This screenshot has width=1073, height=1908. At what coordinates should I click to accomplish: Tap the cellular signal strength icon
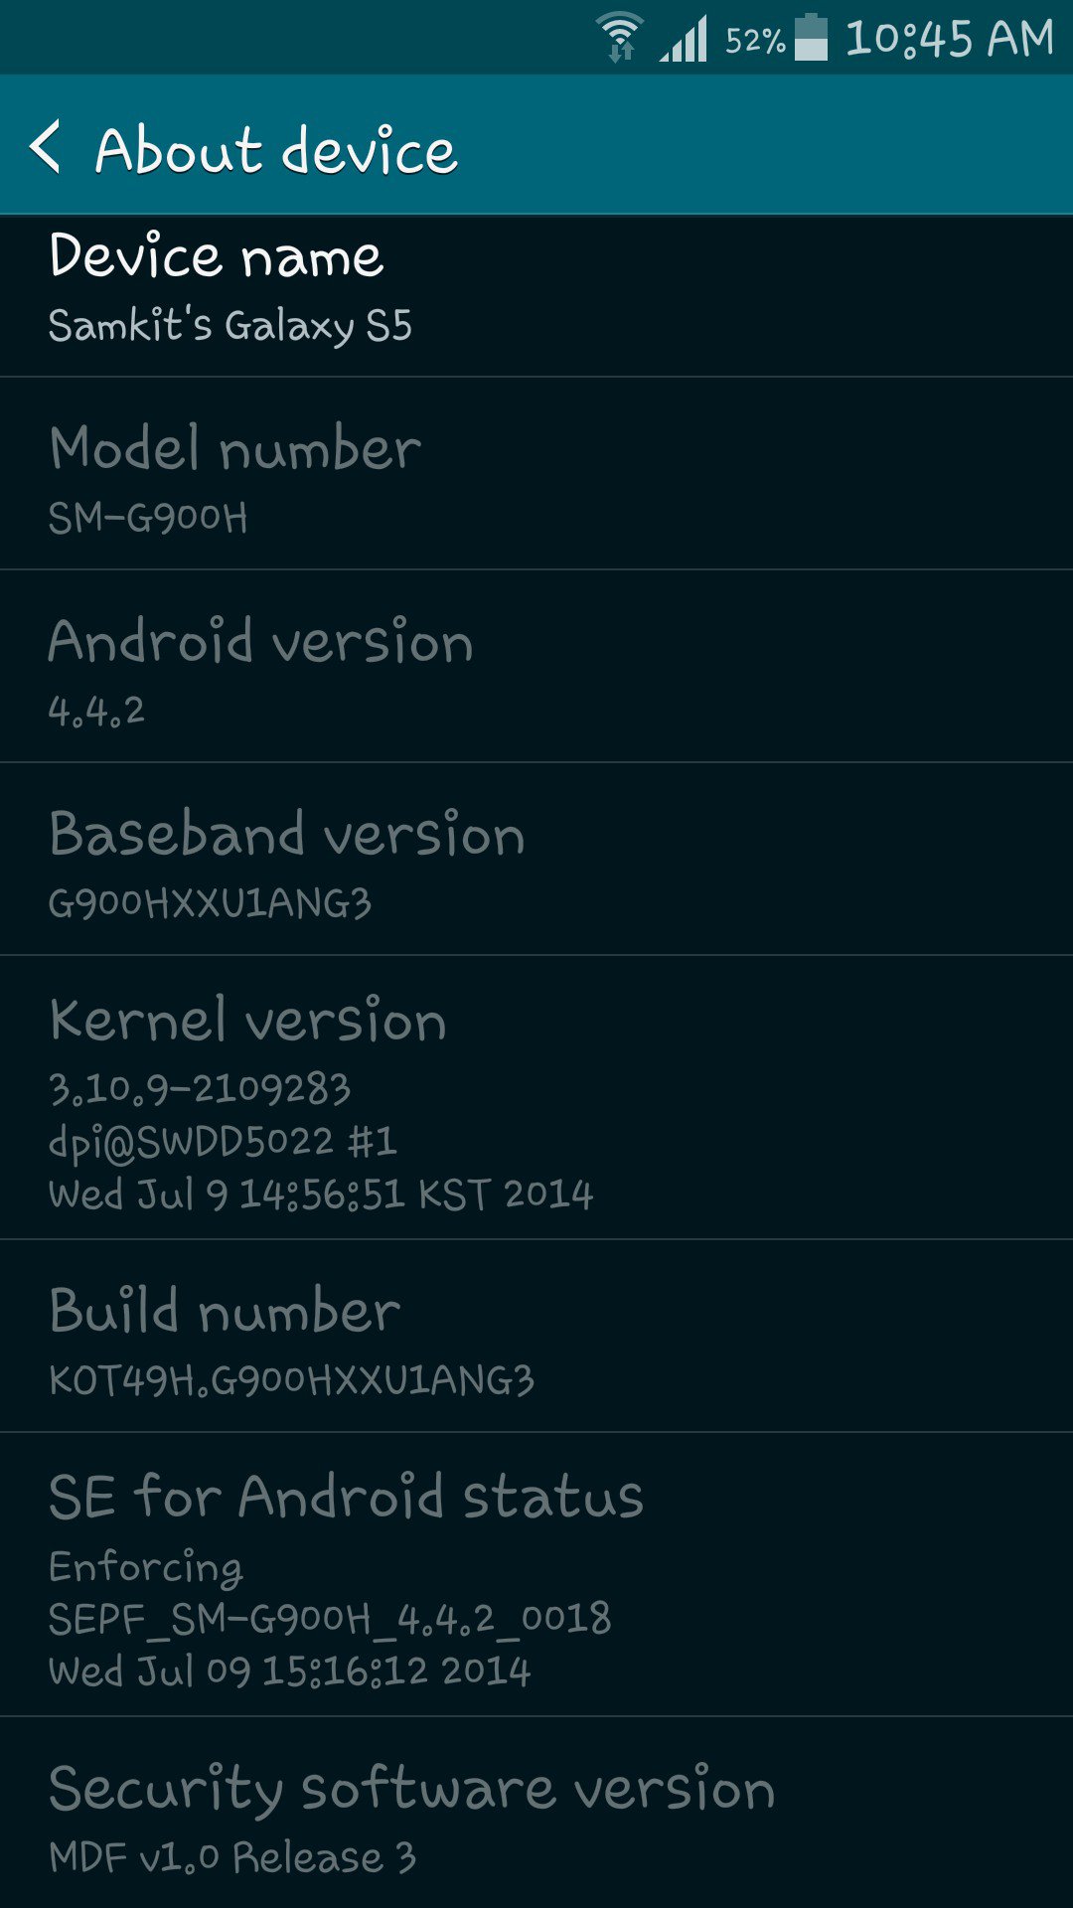(x=684, y=40)
